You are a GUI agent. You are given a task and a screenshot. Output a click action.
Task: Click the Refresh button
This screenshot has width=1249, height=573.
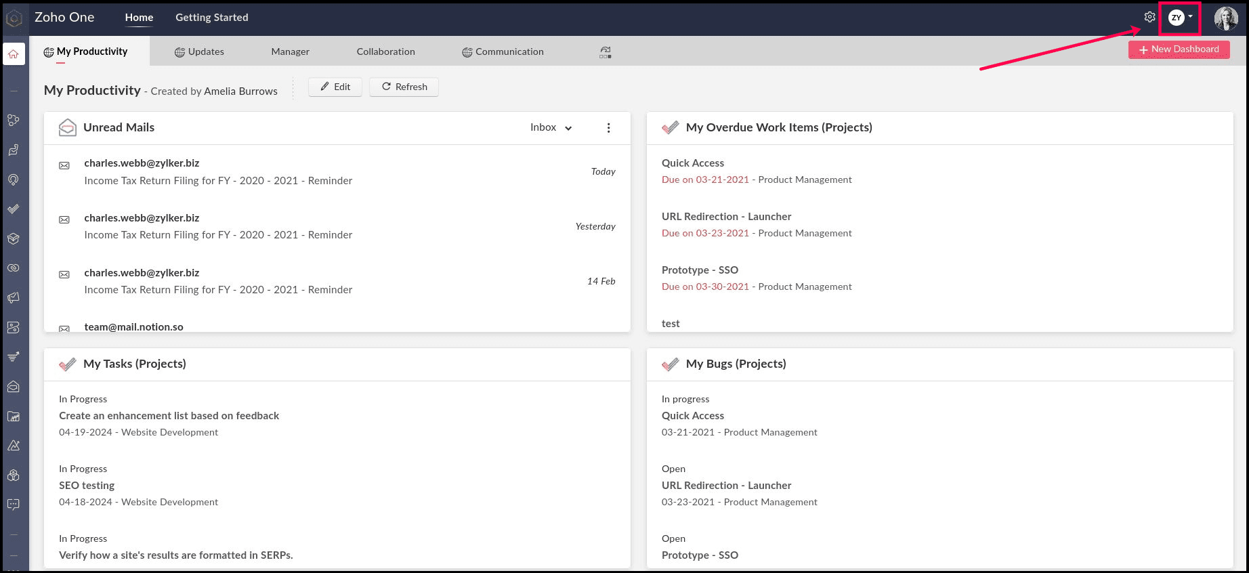pos(404,87)
